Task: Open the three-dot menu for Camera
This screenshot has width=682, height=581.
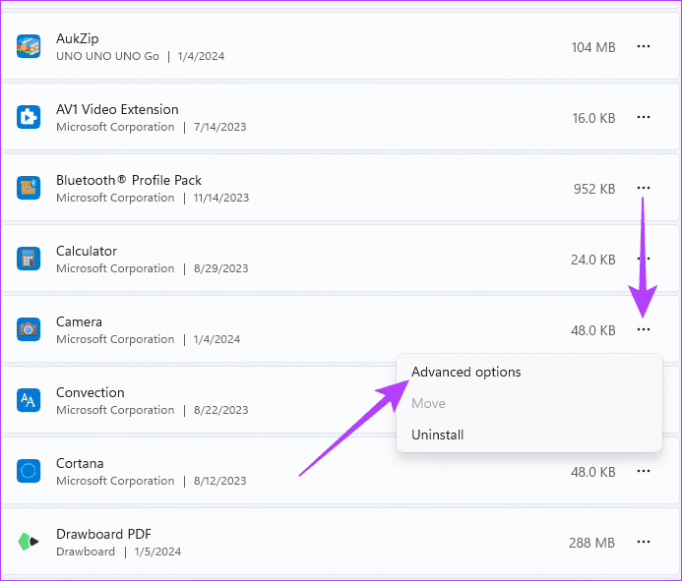Action: (x=644, y=329)
